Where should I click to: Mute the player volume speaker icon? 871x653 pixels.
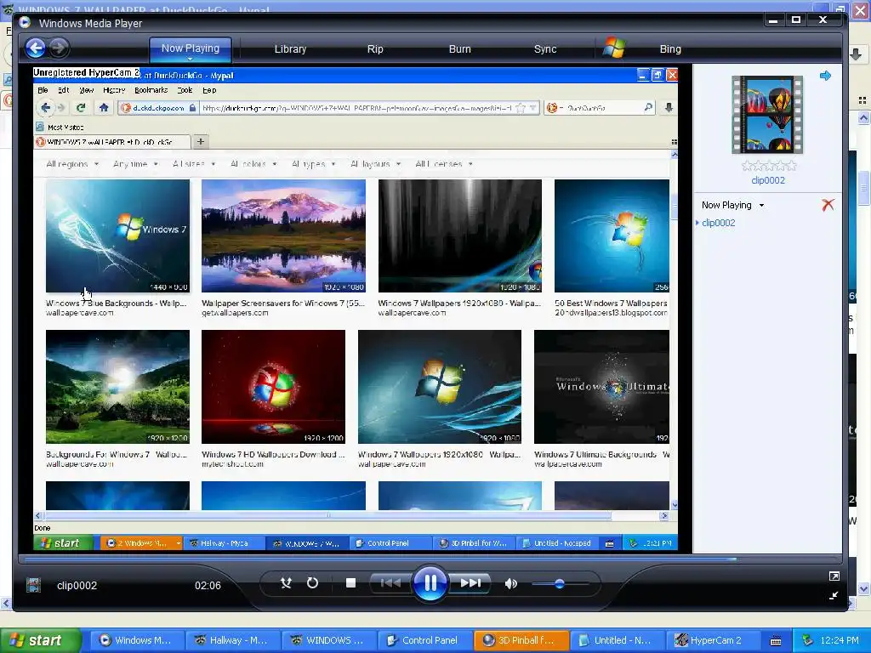[x=511, y=583]
